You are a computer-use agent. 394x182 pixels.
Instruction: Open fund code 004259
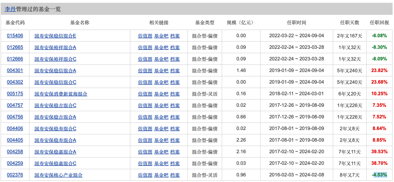point(15,163)
